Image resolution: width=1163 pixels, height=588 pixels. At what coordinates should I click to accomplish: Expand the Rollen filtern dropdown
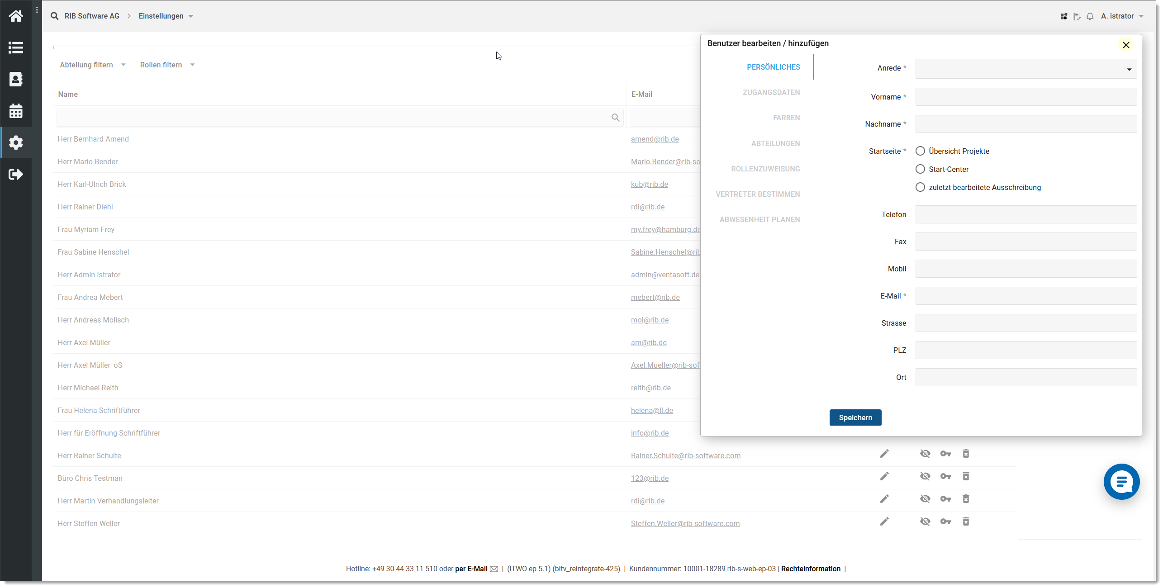(167, 65)
